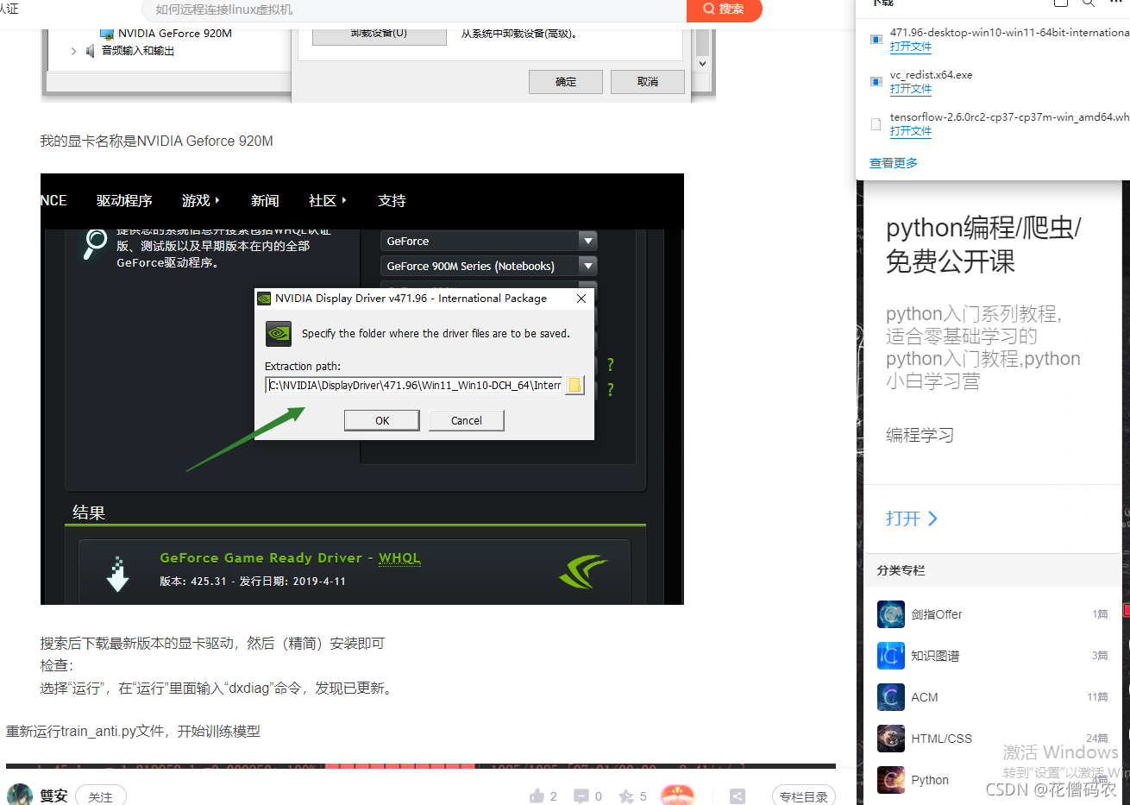Click the vc_redist.x64.exe file icon
Screen dimensions: 1130x805
pyautogui.click(x=876, y=82)
